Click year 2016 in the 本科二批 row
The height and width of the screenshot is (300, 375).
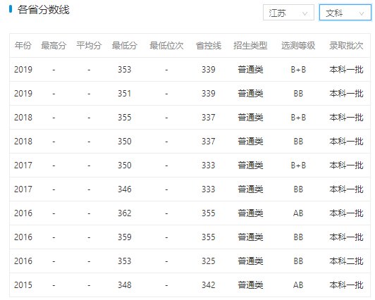pyautogui.click(x=23, y=261)
